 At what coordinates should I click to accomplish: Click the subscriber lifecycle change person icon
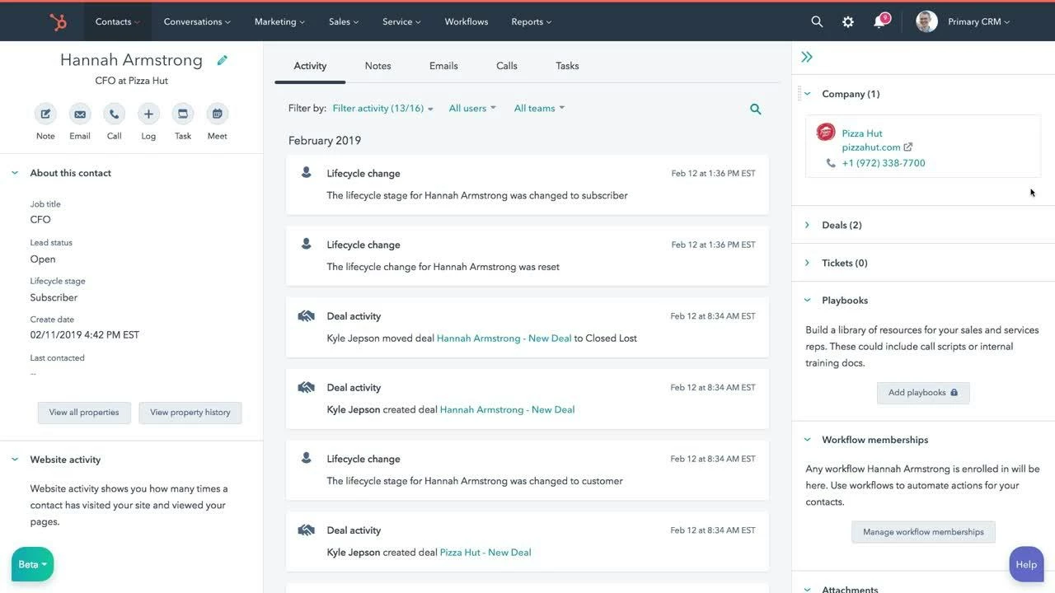[306, 173]
